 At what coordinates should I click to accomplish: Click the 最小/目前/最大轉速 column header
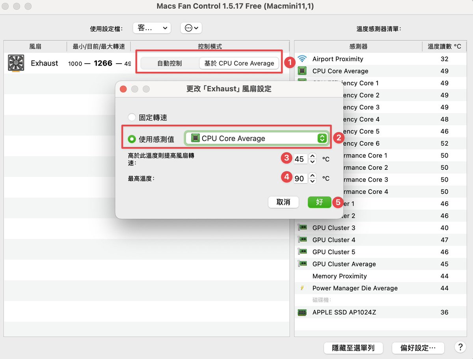[99, 47]
